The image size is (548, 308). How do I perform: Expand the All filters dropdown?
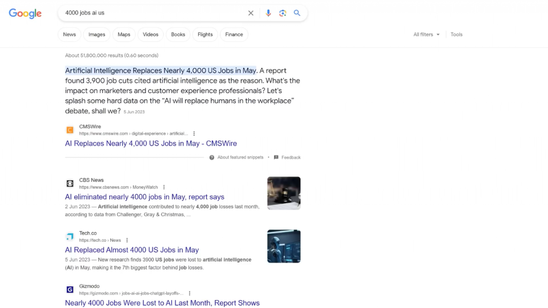(x=427, y=35)
